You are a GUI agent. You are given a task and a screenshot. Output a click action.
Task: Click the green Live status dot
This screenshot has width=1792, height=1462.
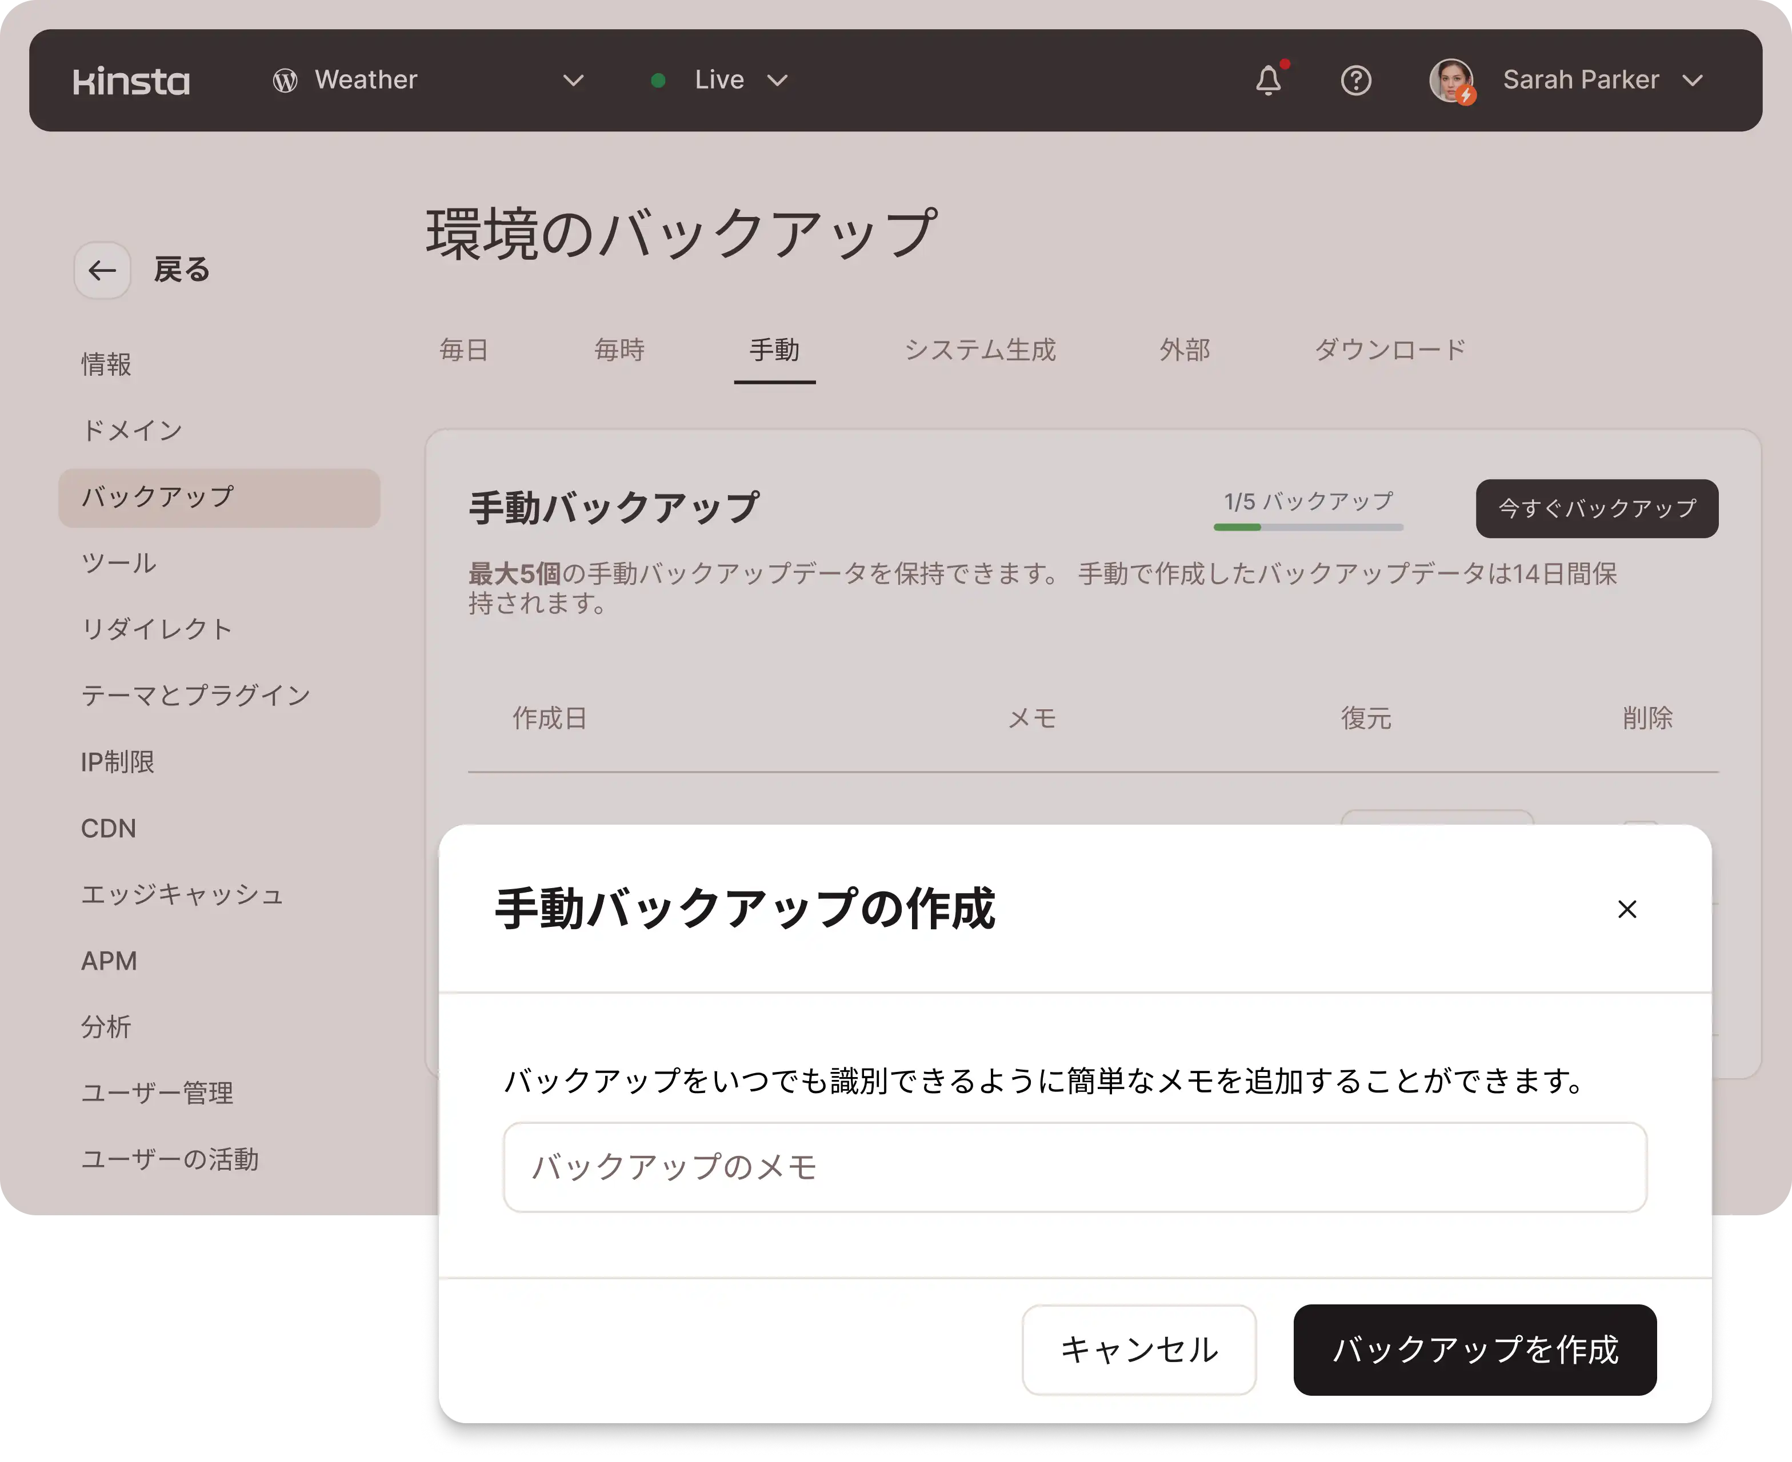659,81
